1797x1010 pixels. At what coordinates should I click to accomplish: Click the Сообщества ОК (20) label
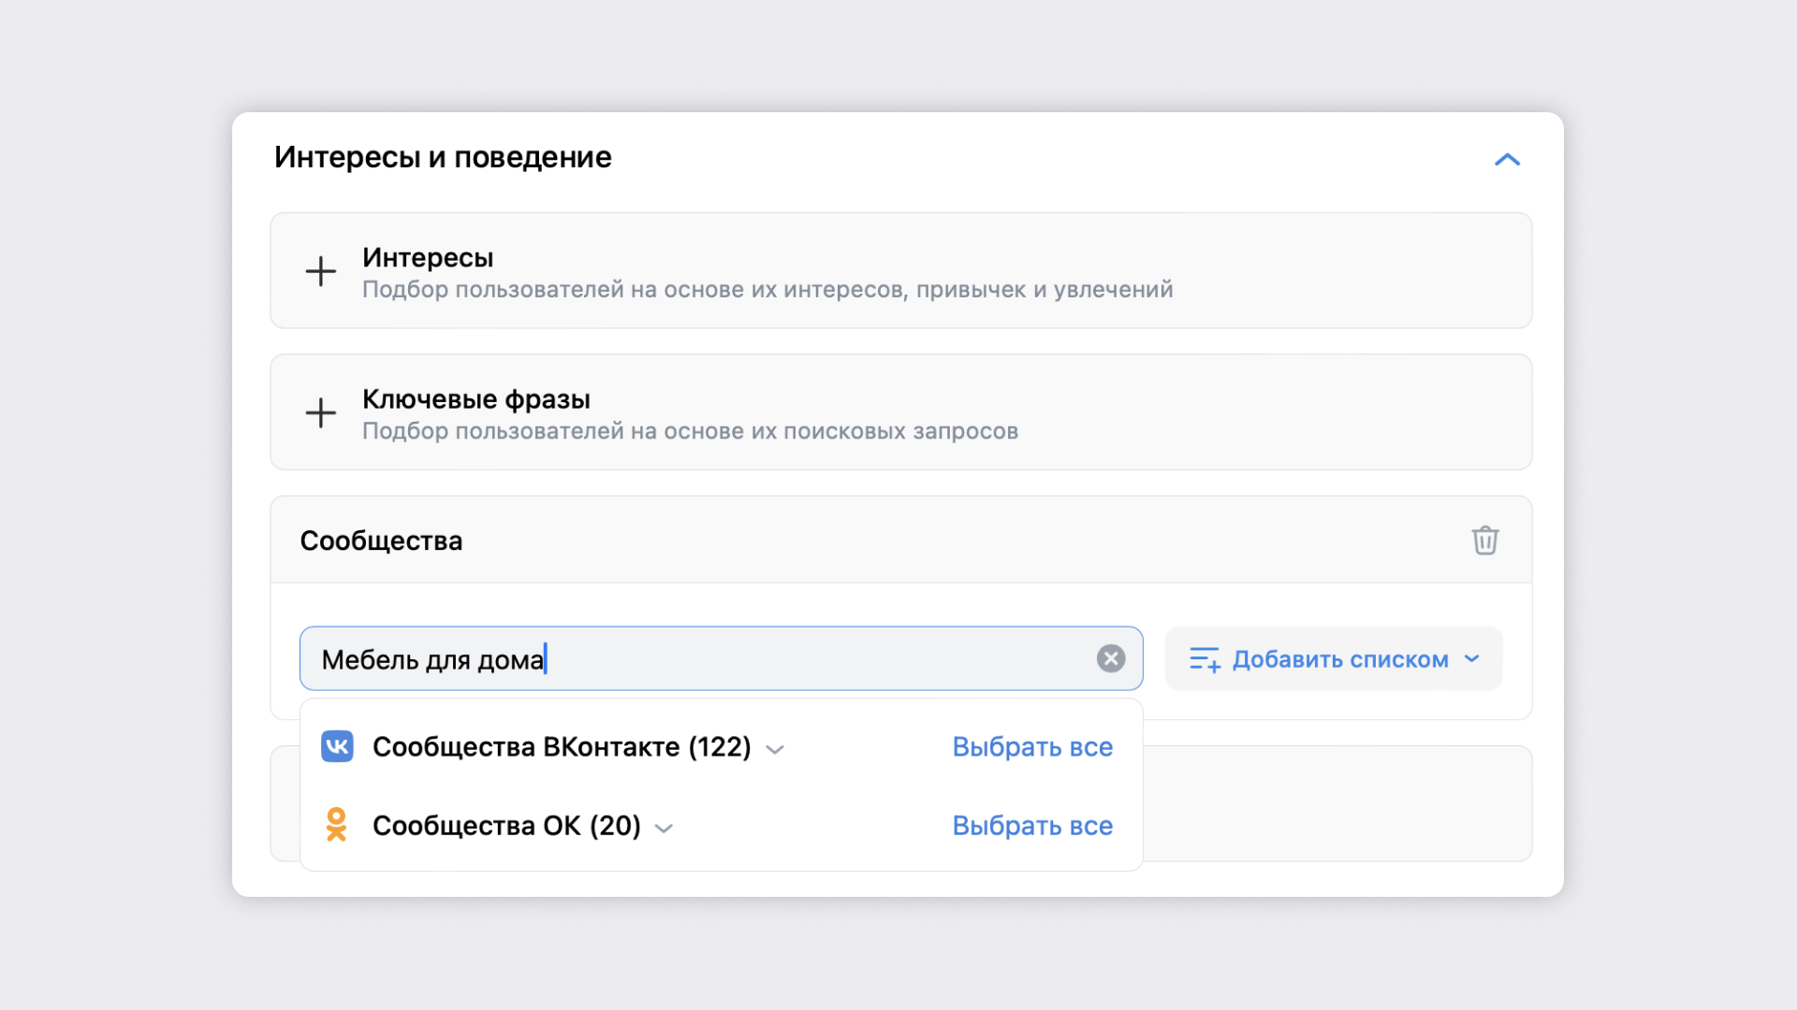coord(506,825)
